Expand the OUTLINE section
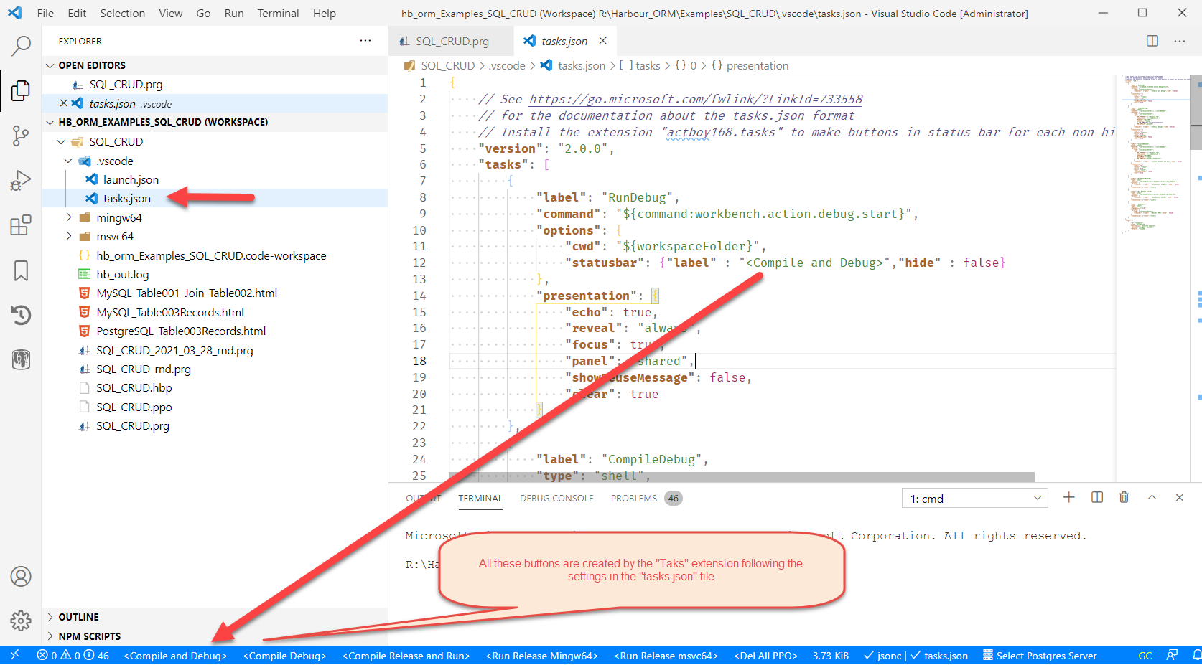The width and height of the screenshot is (1202, 665). pos(78,617)
